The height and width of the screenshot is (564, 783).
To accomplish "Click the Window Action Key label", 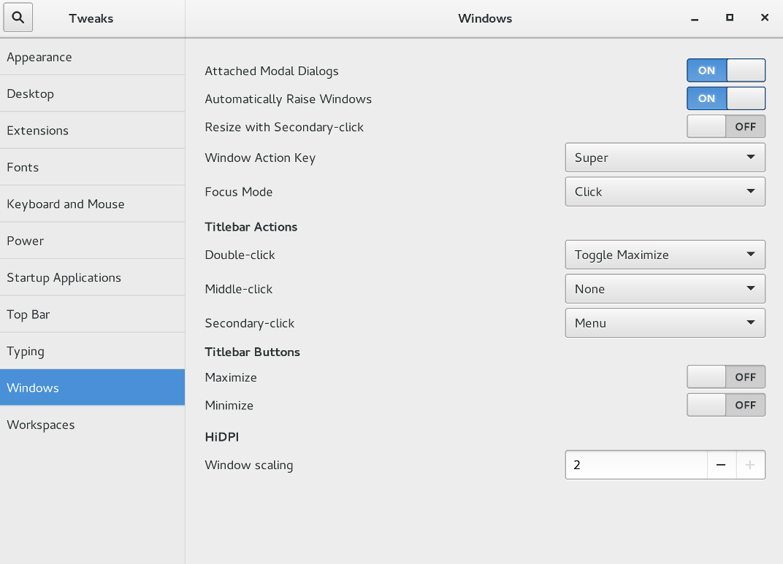I will (260, 158).
